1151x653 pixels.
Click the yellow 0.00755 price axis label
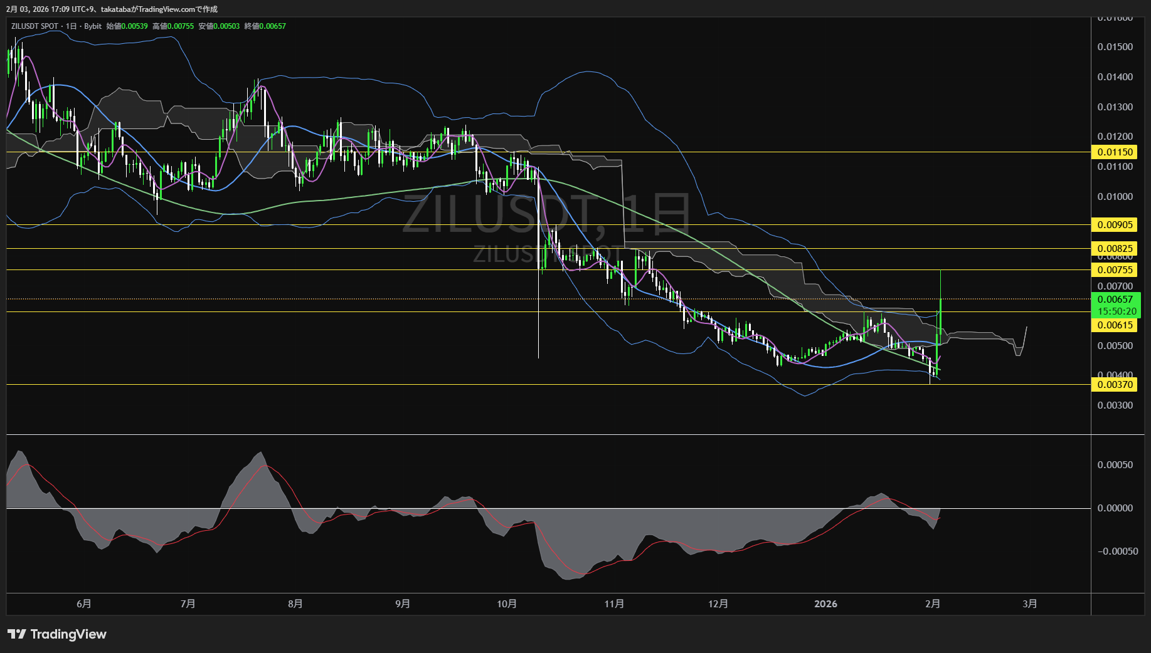tap(1115, 270)
